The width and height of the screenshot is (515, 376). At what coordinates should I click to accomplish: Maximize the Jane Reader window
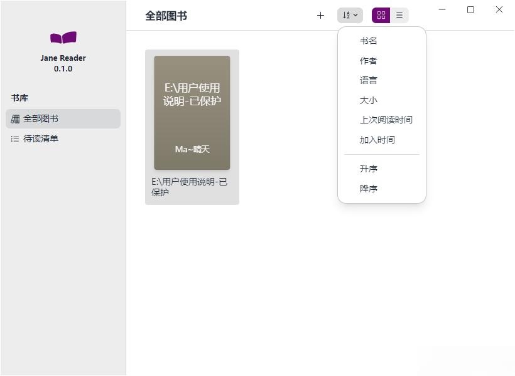point(470,9)
